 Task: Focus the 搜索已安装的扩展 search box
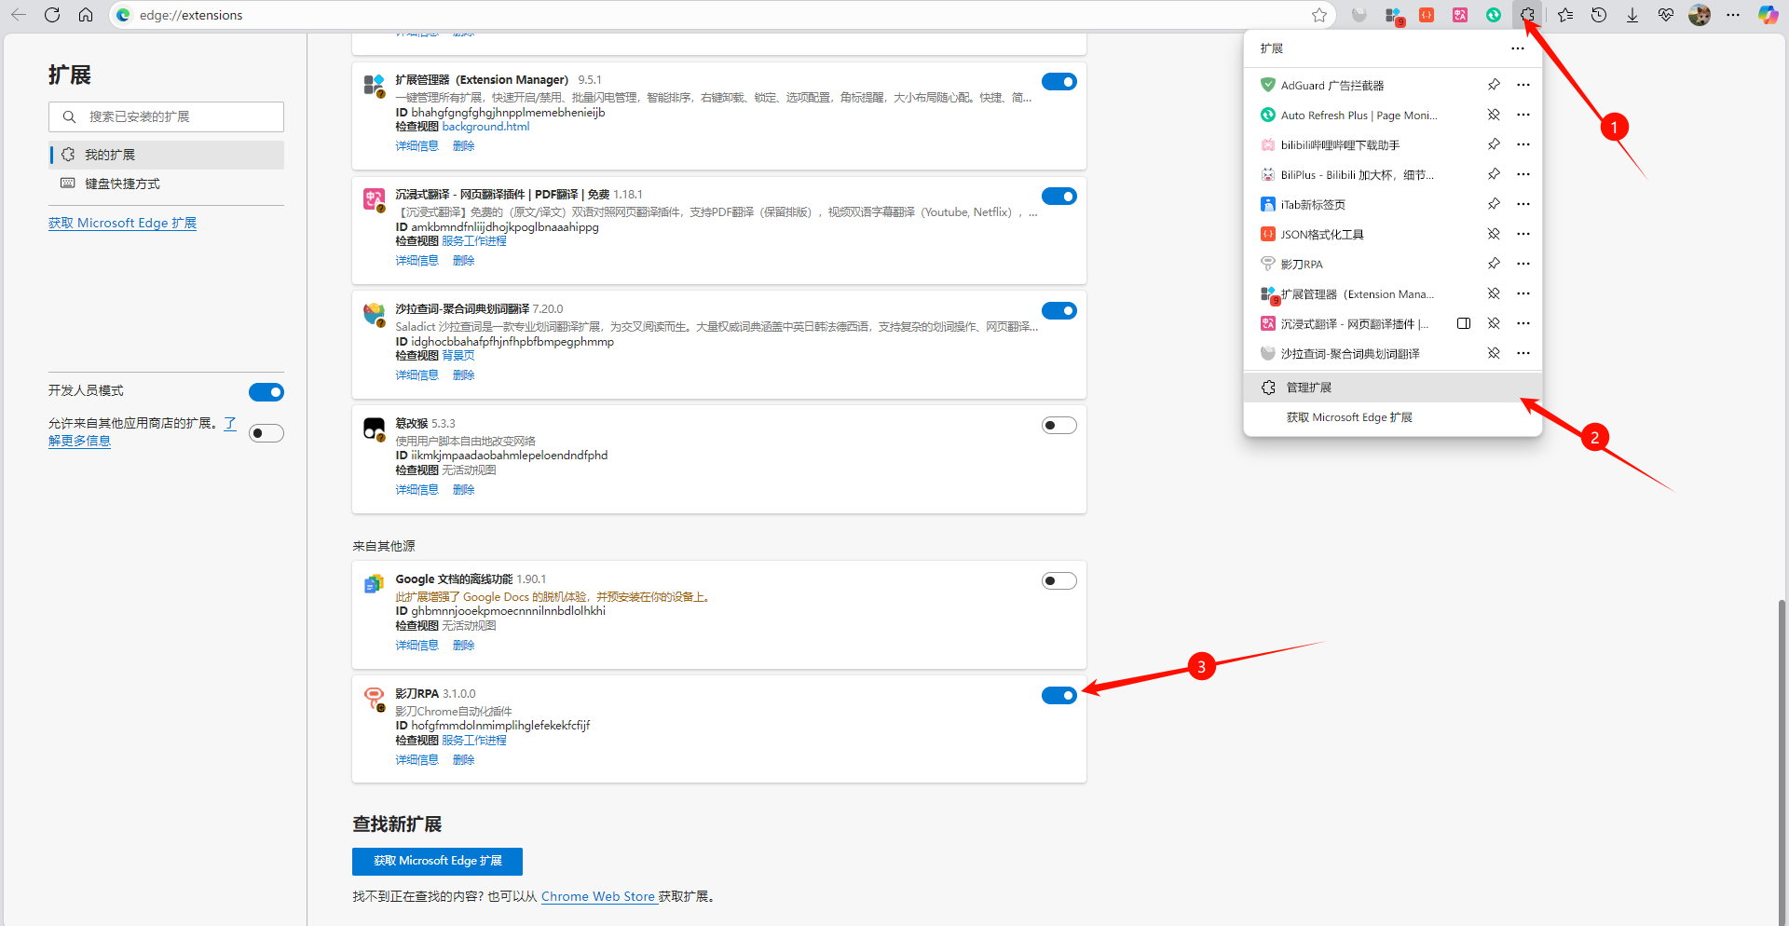click(166, 116)
